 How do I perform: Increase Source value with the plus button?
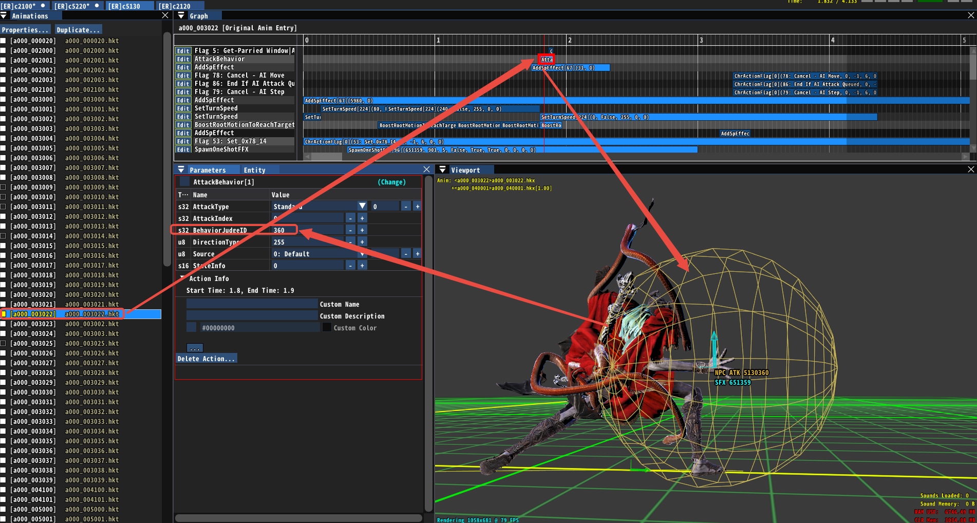point(417,254)
